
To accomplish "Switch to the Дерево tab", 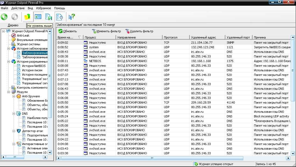I will click(x=13, y=25).
